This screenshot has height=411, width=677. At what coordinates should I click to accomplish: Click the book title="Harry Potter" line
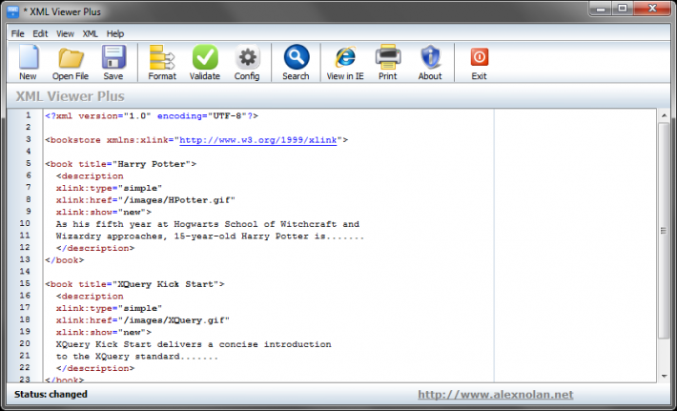(x=121, y=164)
